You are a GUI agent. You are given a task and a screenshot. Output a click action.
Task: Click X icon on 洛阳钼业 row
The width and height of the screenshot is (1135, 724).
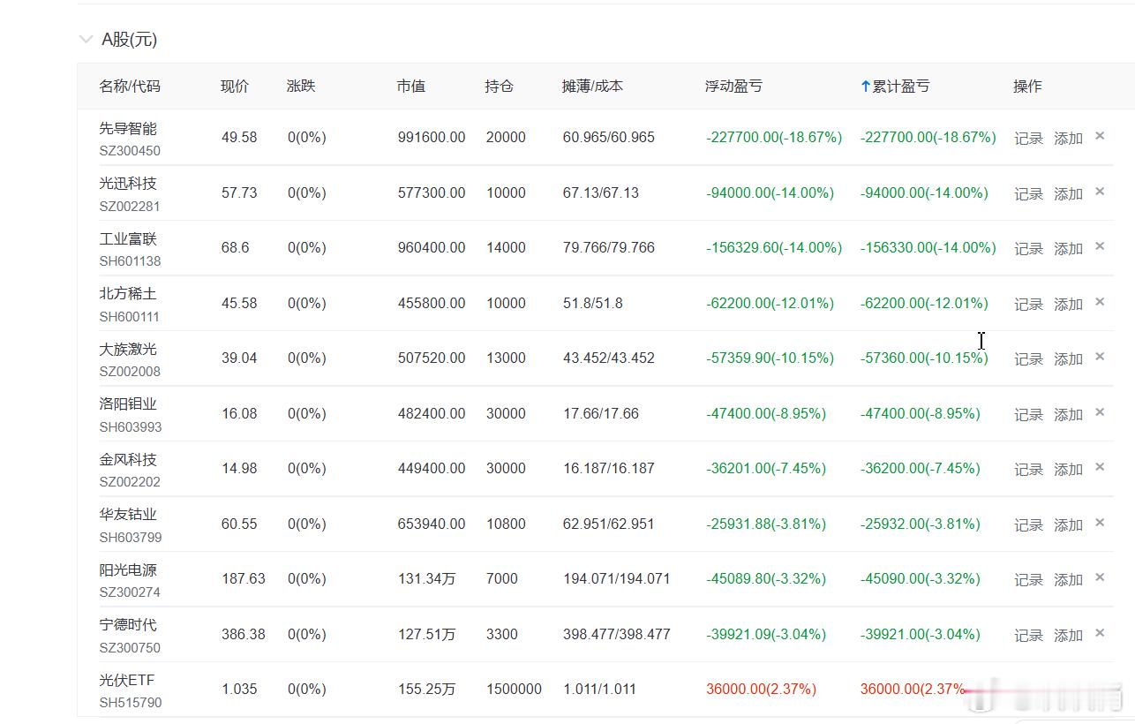point(1100,412)
